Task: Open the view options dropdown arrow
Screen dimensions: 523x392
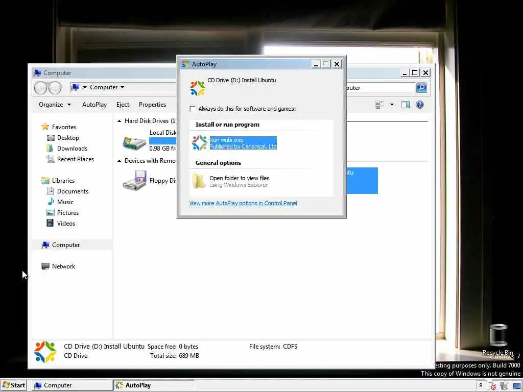Action: coord(392,105)
